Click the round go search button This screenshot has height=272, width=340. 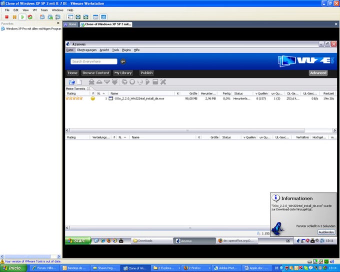point(123,61)
